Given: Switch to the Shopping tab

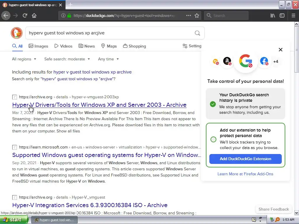Looking at the screenshot, I should tap(134, 46).
